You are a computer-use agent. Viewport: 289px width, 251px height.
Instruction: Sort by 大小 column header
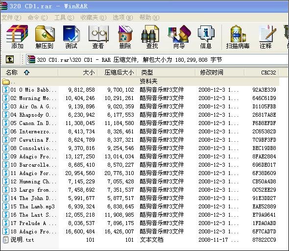(x=78, y=72)
